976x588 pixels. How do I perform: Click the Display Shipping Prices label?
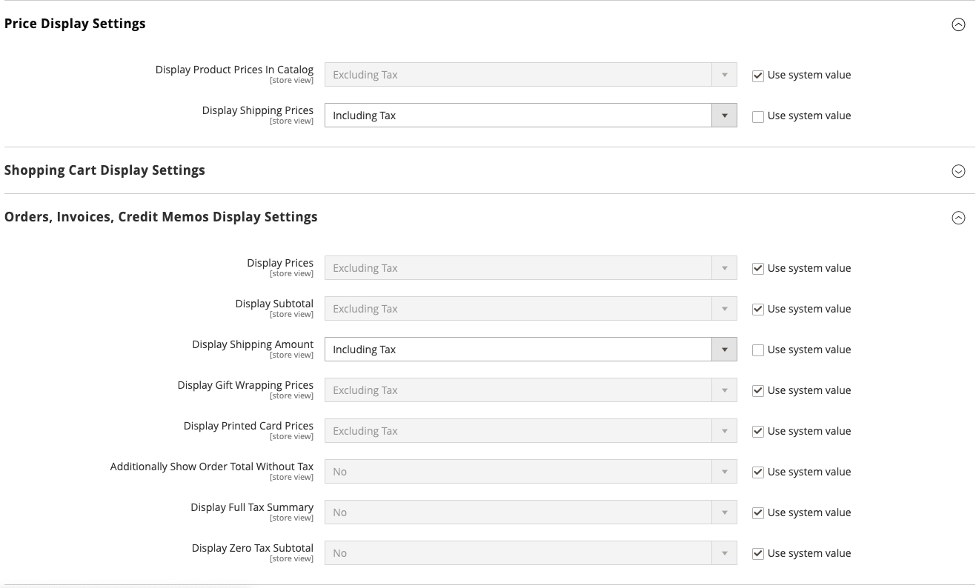(x=258, y=110)
